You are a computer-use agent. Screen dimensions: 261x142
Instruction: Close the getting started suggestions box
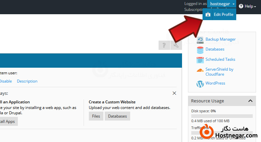pyautogui.click(x=174, y=93)
